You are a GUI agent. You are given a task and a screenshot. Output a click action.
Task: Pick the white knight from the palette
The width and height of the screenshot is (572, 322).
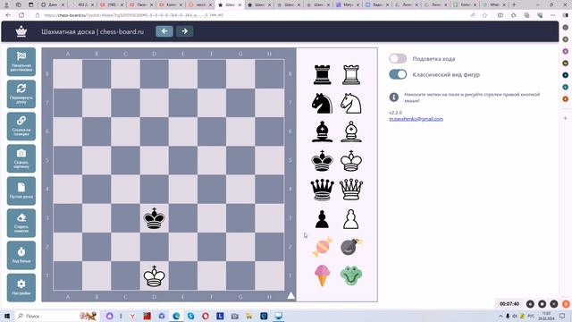click(x=351, y=104)
